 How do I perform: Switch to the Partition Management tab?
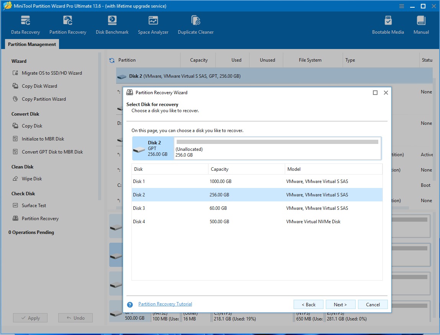(x=32, y=44)
